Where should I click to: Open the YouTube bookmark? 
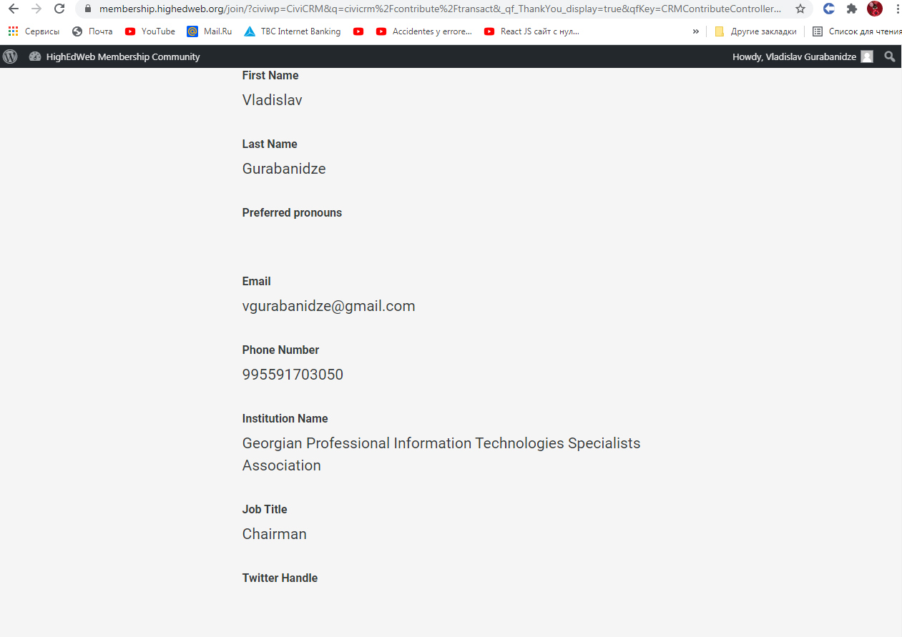[x=150, y=31]
